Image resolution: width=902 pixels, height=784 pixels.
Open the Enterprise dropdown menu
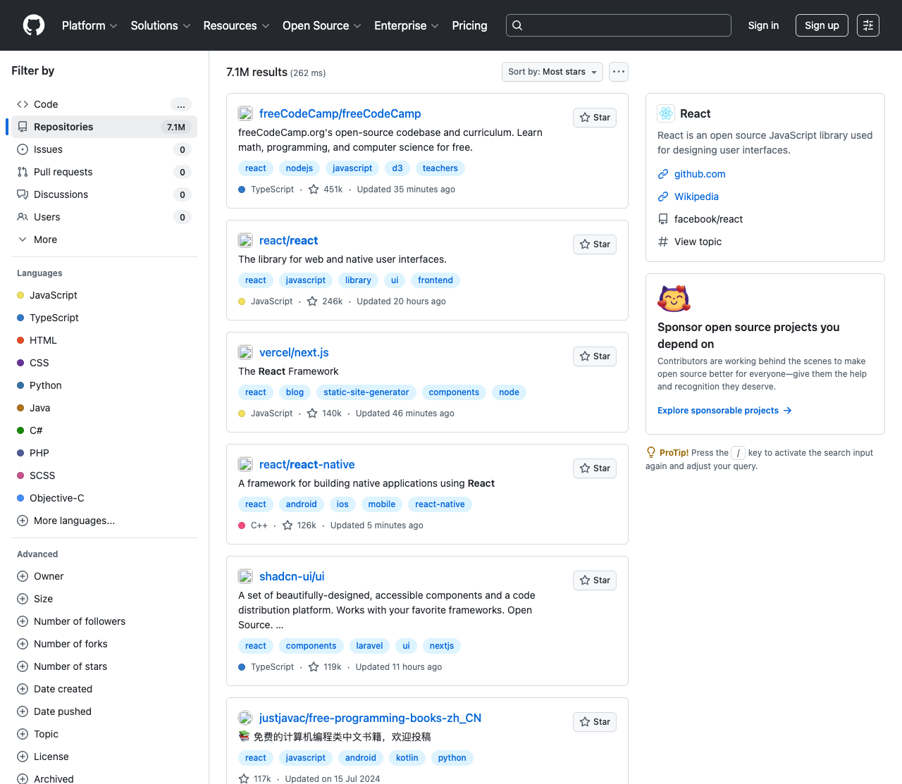[407, 25]
